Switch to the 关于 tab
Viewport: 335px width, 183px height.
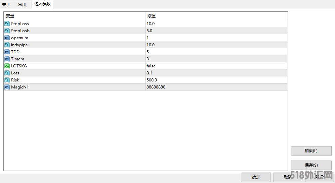(6, 4)
